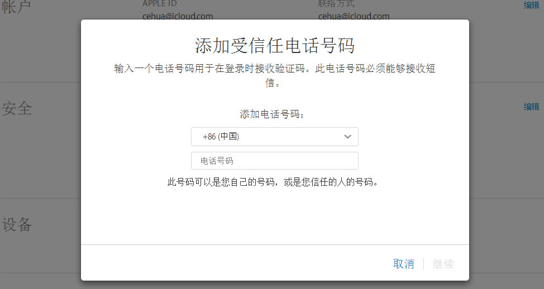Click the 设备 section heading in background
Image resolution: width=544 pixels, height=289 pixels.
[17, 224]
